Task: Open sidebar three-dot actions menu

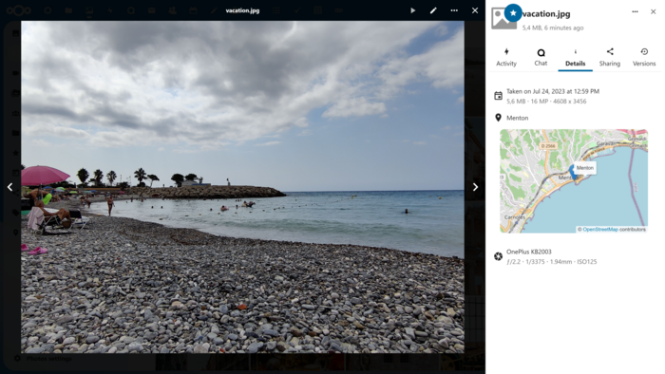Action: [635, 11]
